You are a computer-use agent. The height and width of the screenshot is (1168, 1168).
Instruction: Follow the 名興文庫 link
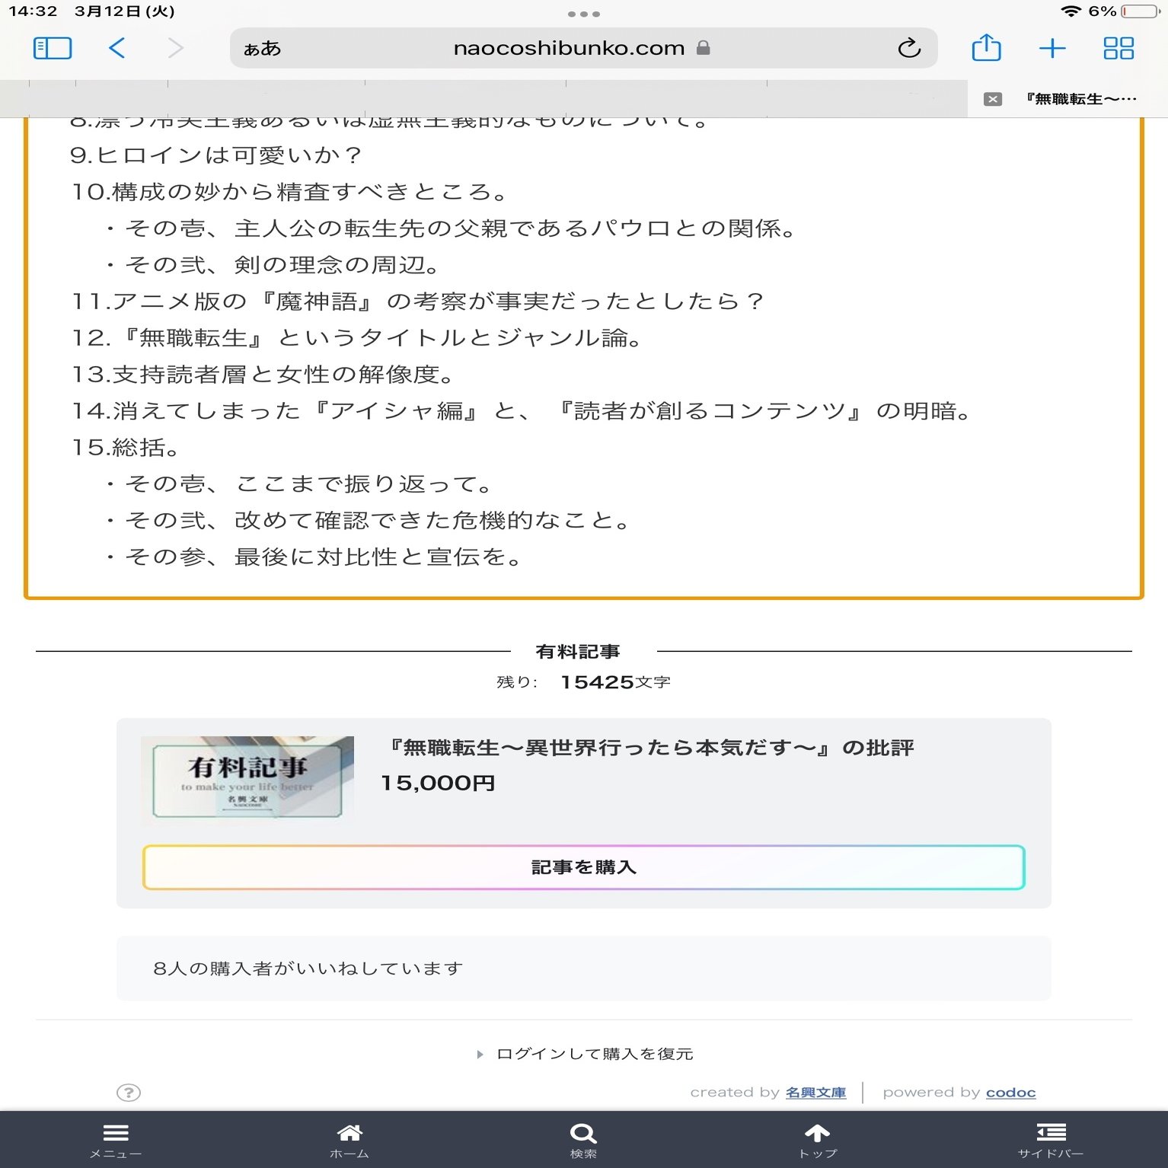(815, 1093)
